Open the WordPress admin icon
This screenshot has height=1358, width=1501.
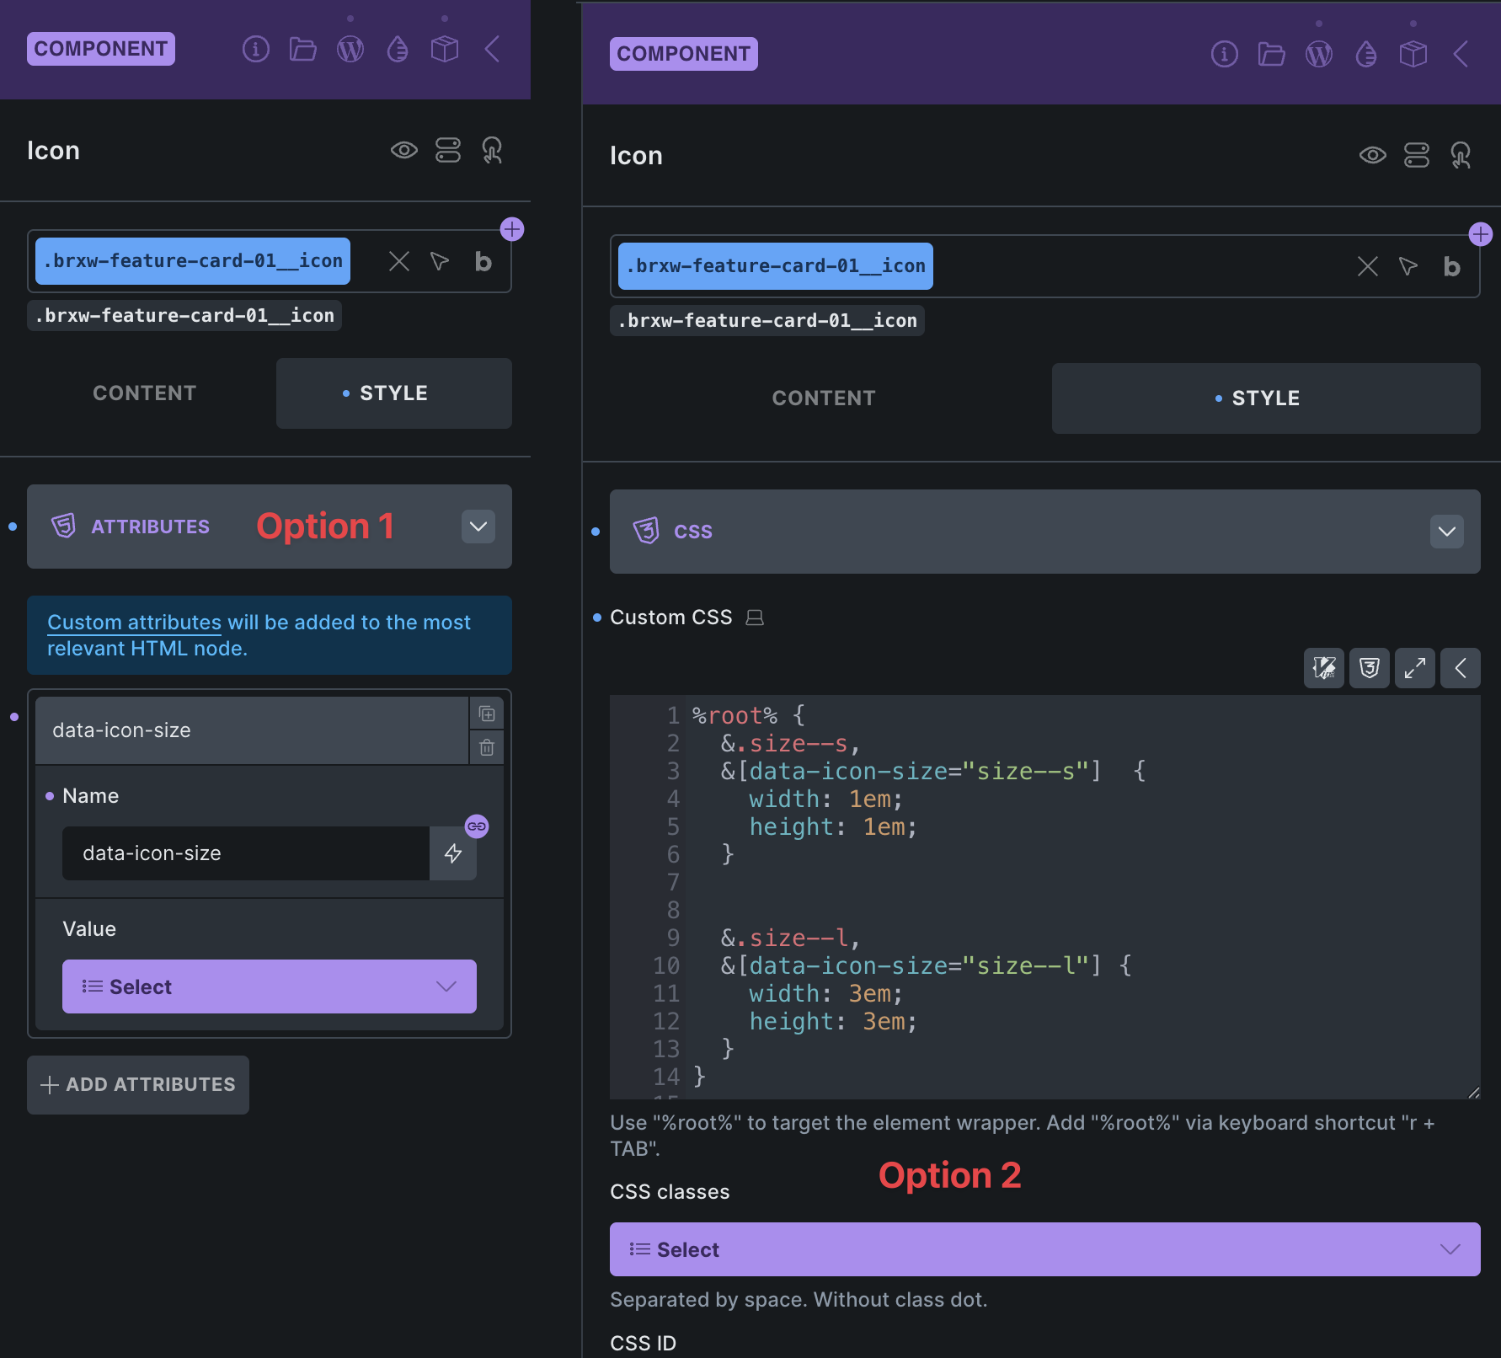(x=350, y=48)
